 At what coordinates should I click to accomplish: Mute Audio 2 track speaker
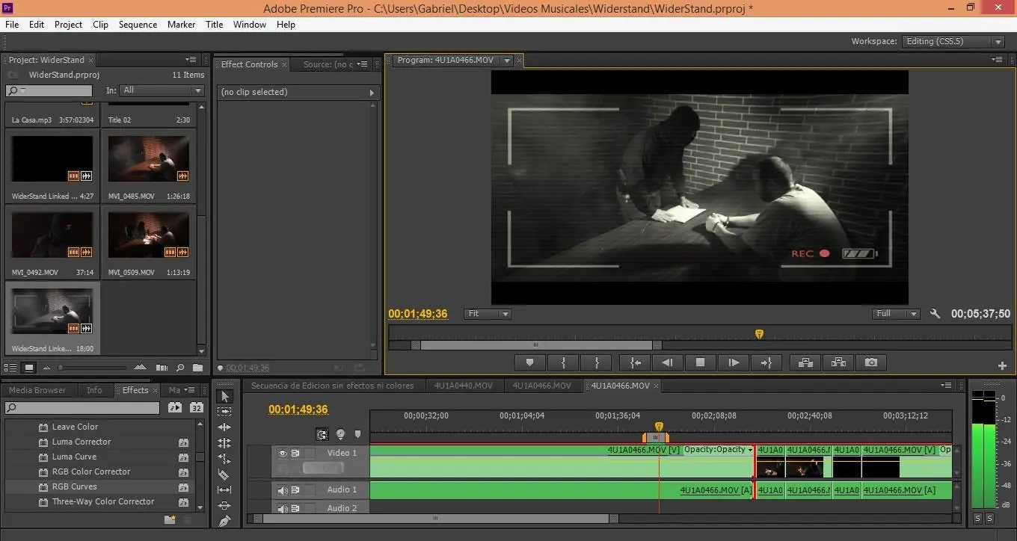click(x=283, y=509)
